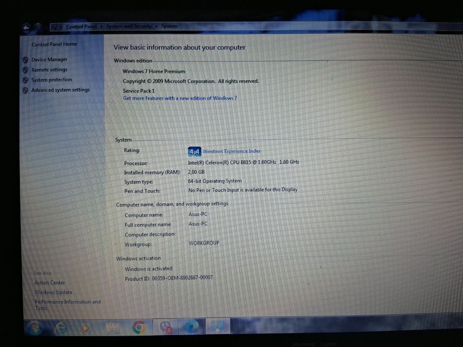
Task: Open Control Panel Home
Action: click(x=54, y=44)
